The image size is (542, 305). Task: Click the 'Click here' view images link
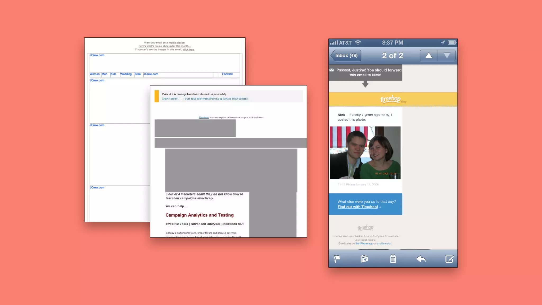pyautogui.click(x=204, y=117)
